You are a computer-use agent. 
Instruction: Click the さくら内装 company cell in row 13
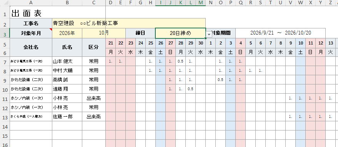click(x=31, y=117)
